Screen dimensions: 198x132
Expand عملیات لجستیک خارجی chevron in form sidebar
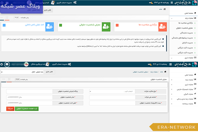[172, 89]
